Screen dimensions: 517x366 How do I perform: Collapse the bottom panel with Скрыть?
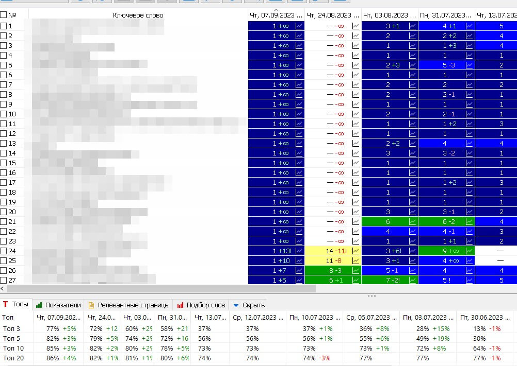[x=249, y=305]
